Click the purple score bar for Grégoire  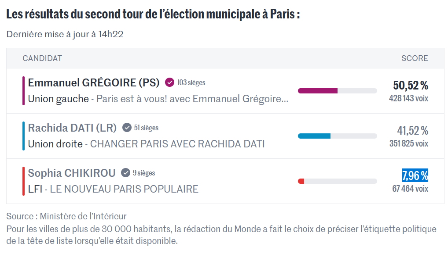point(318,91)
